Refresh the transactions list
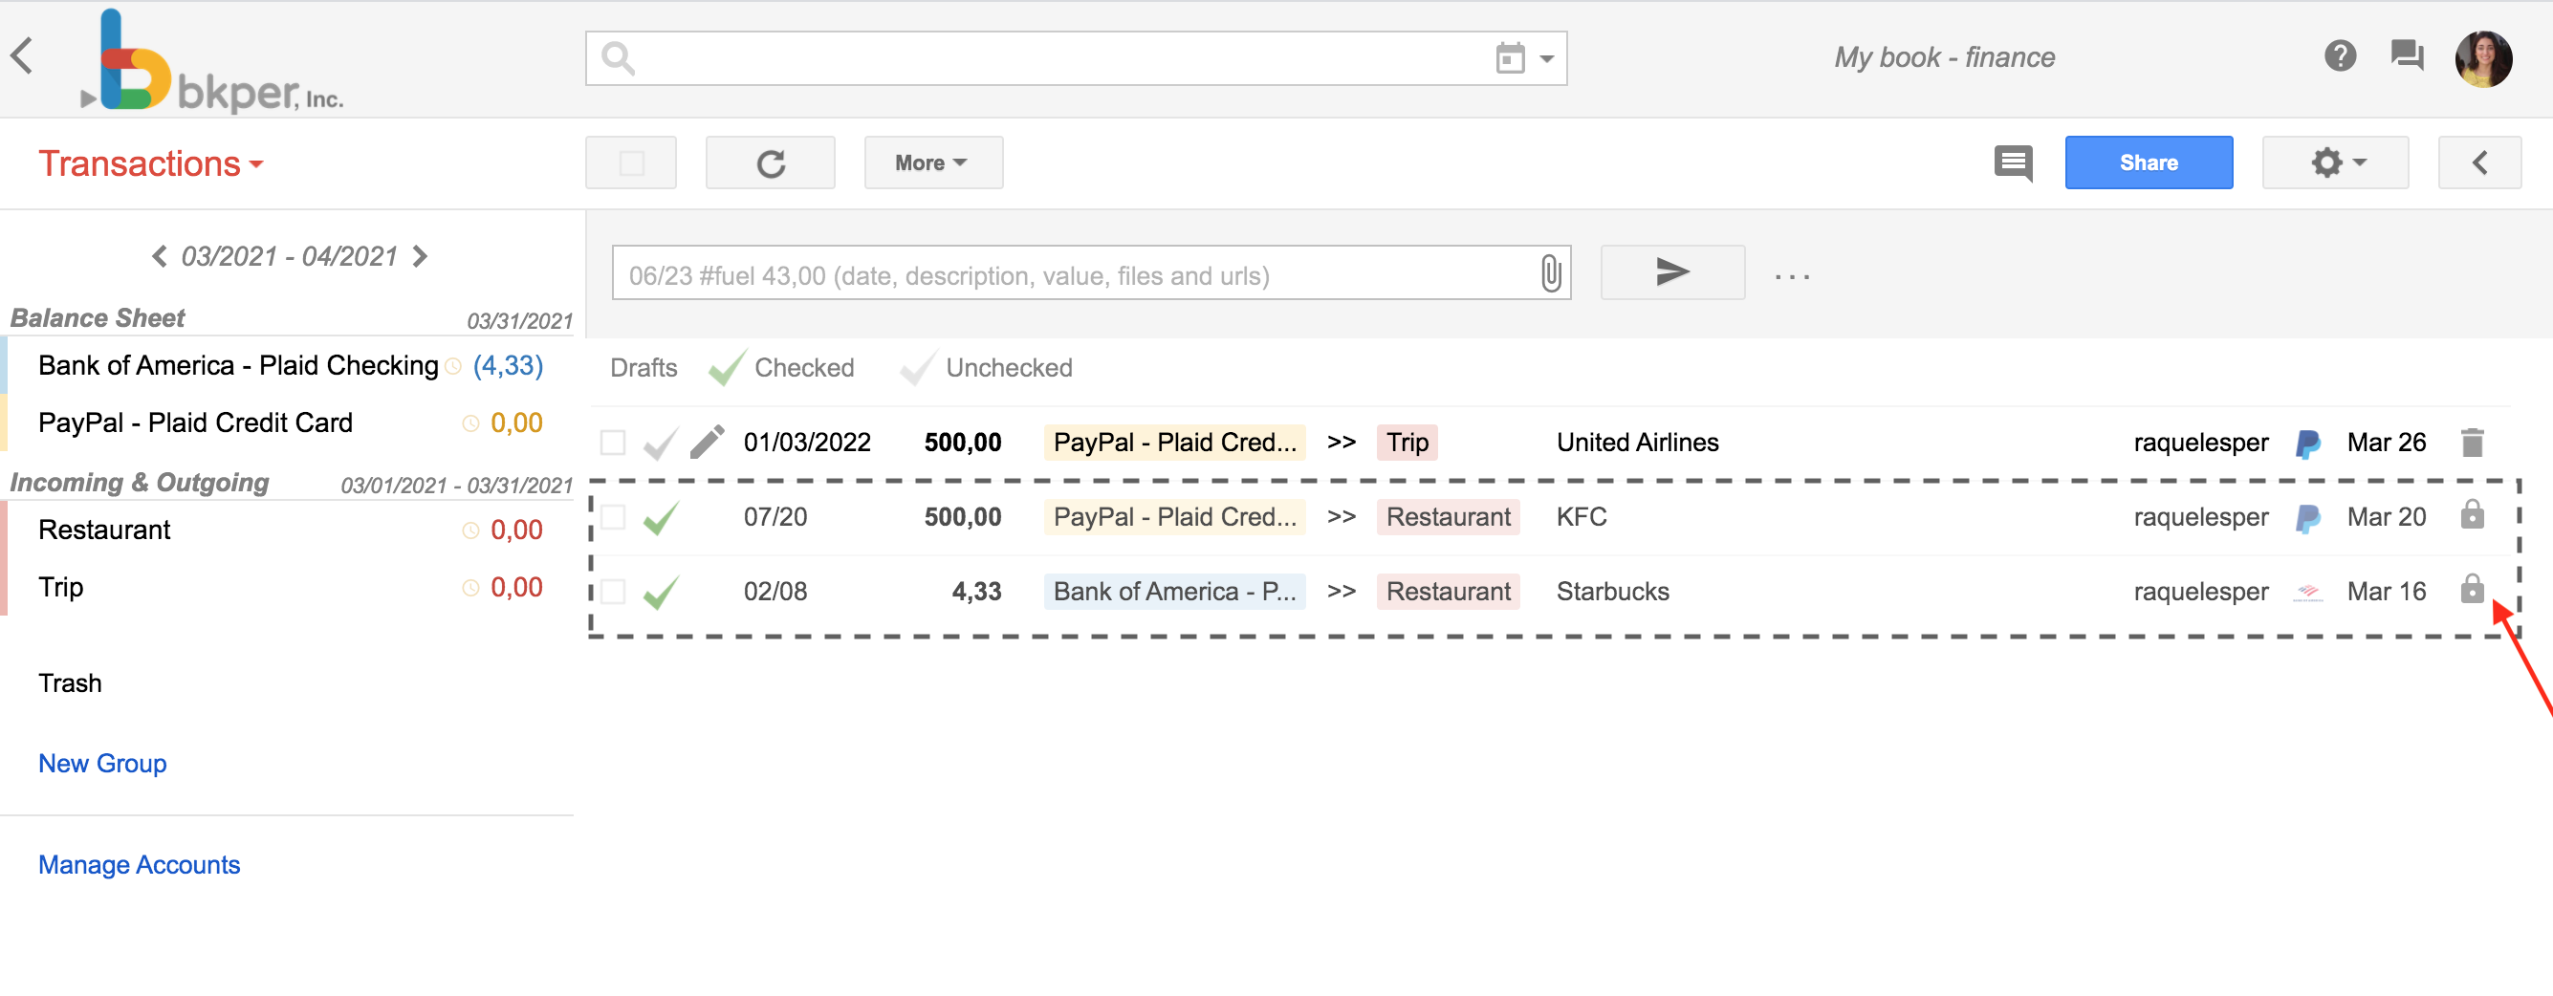Viewport: 2553px width, 996px height. 771,162
